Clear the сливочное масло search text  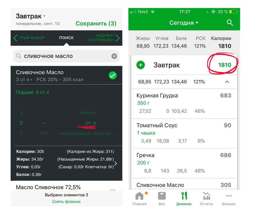(x=114, y=56)
